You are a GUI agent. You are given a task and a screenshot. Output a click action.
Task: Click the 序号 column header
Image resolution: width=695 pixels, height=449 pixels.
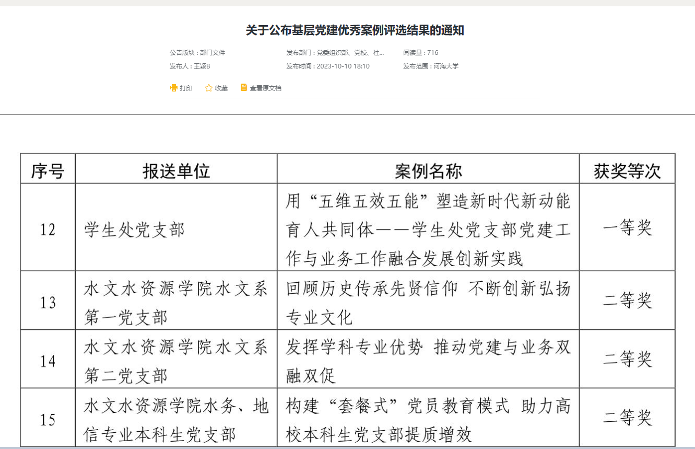[x=48, y=171]
